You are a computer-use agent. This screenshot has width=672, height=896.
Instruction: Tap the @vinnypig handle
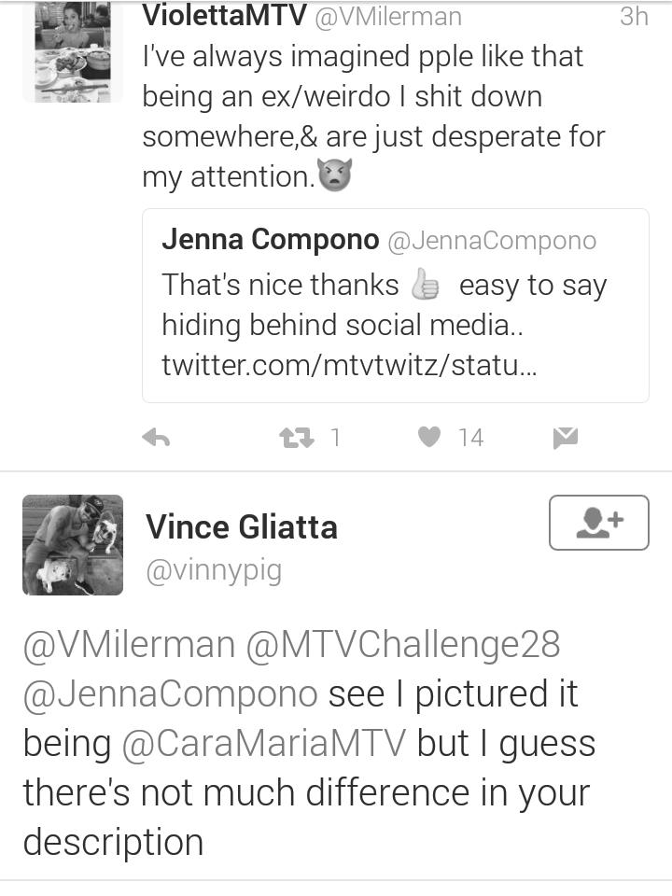point(215,571)
